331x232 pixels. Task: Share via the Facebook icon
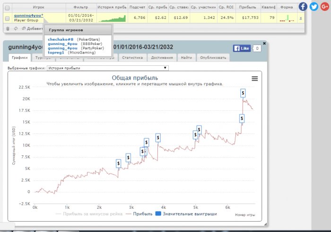[x=303, y=7]
